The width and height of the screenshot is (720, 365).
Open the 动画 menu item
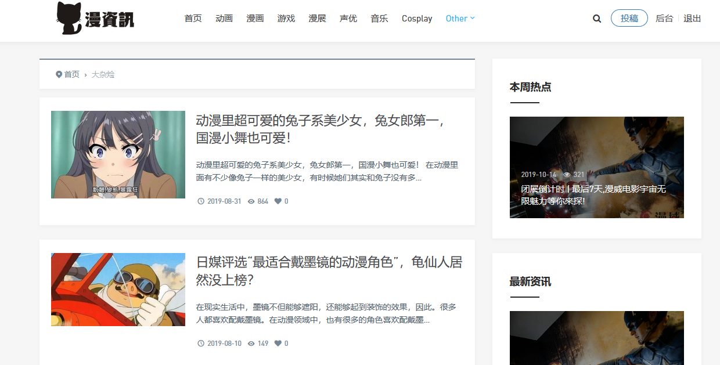click(x=224, y=19)
